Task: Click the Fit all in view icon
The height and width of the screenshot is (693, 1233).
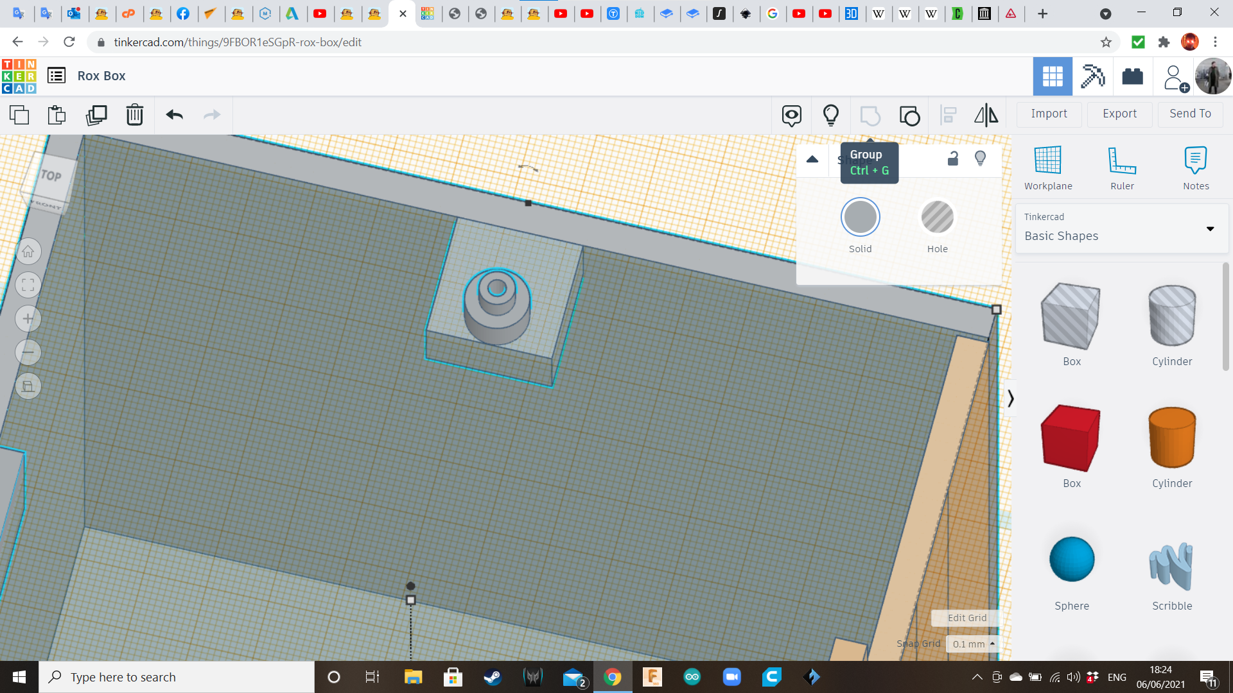Action: tap(28, 286)
